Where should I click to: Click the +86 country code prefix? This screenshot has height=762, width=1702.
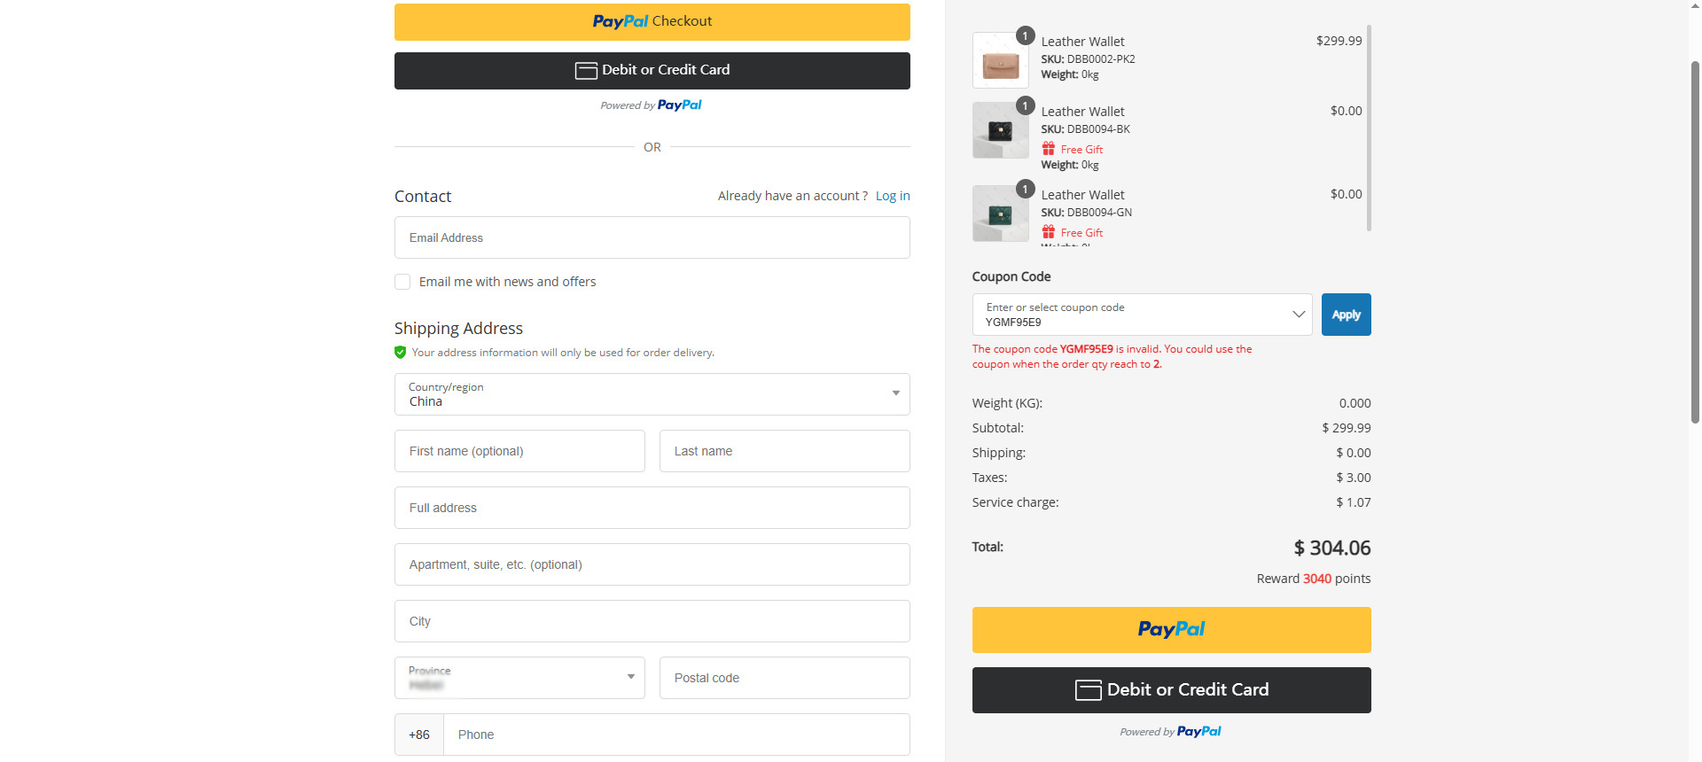tap(419, 735)
